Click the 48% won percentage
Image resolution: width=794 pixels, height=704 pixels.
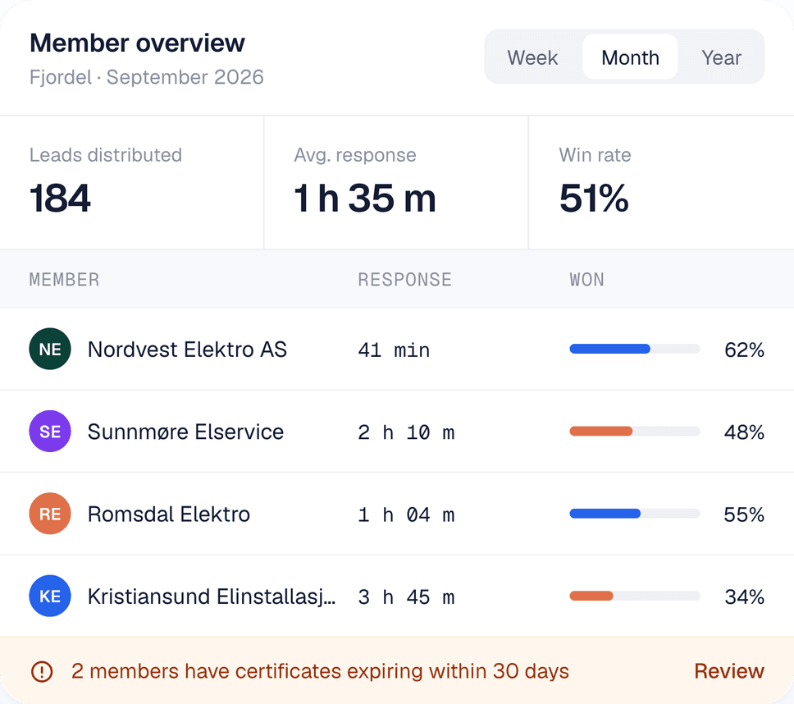point(744,432)
